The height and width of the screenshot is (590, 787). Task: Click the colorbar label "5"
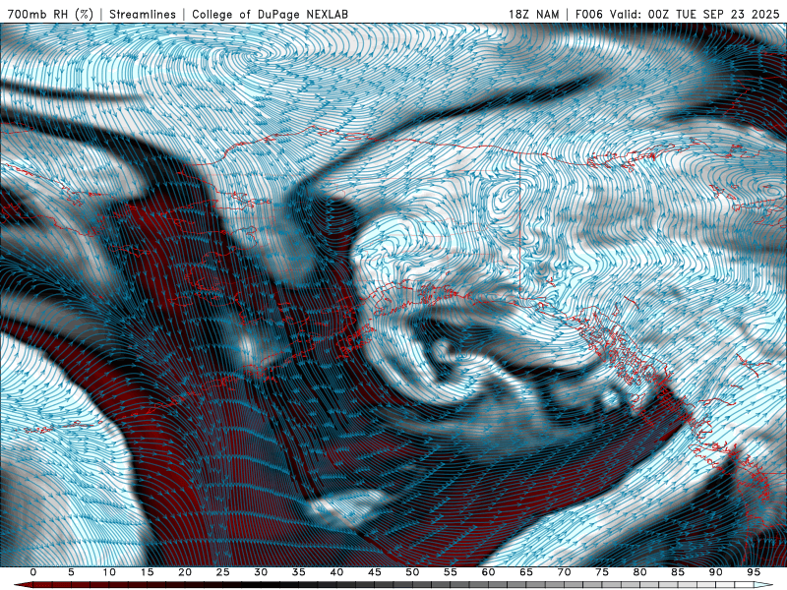[71, 572]
